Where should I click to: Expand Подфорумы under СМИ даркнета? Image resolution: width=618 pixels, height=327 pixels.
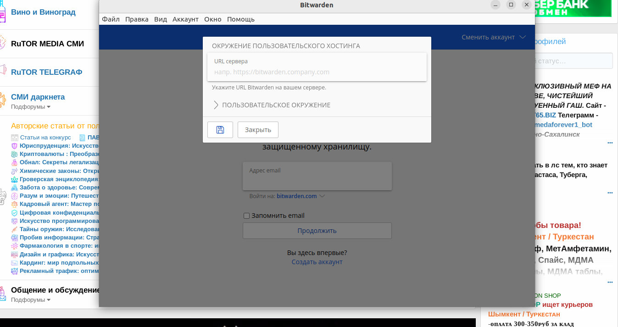31,107
